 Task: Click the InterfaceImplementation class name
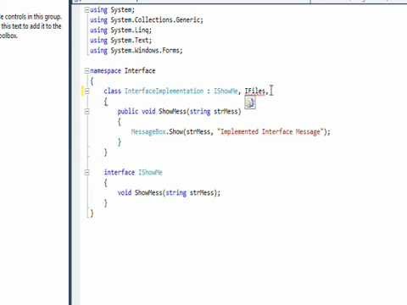[164, 91]
